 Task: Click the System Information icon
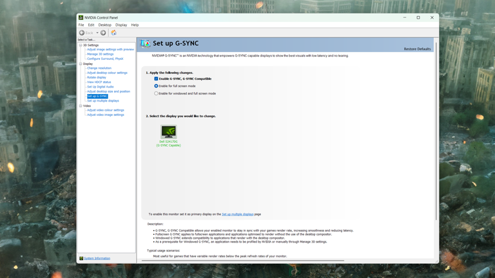coord(81,259)
